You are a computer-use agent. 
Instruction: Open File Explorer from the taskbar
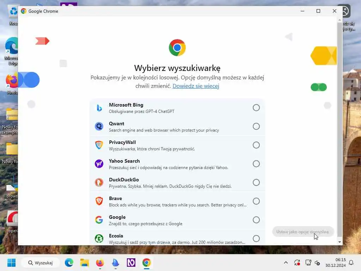pyautogui.click(x=84, y=263)
